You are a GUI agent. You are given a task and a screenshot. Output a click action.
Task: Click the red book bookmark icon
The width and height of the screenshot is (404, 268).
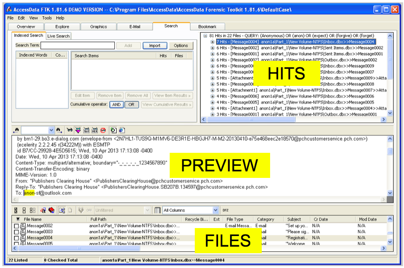tap(52, 210)
